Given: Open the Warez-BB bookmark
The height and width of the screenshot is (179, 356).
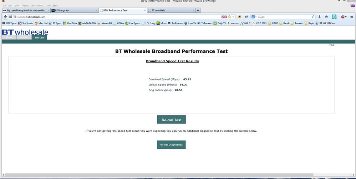Looking at the screenshot, I should pos(105,23).
